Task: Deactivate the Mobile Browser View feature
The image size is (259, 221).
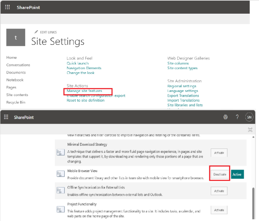Action: click(x=220, y=174)
